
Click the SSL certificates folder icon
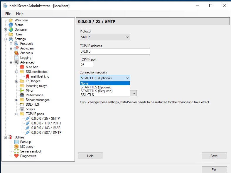[x=22, y=72]
